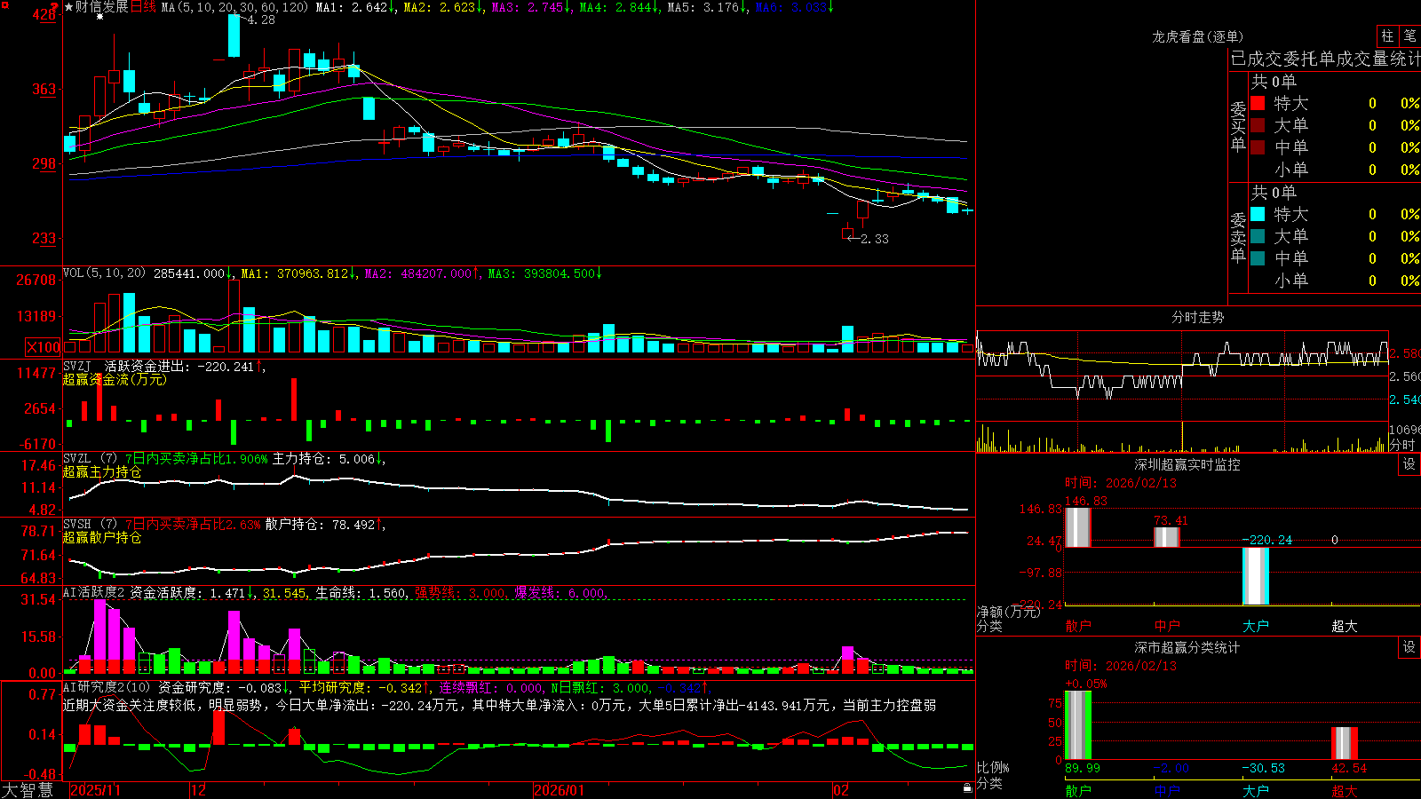The width and height of the screenshot is (1421, 799).
Task: Click the 4.28 high price annotation
Action: [x=261, y=20]
